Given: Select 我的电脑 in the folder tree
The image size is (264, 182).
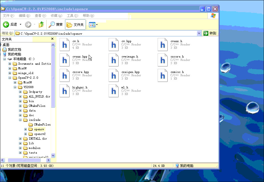Looking at the screenshot, I should click(x=14, y=54).
